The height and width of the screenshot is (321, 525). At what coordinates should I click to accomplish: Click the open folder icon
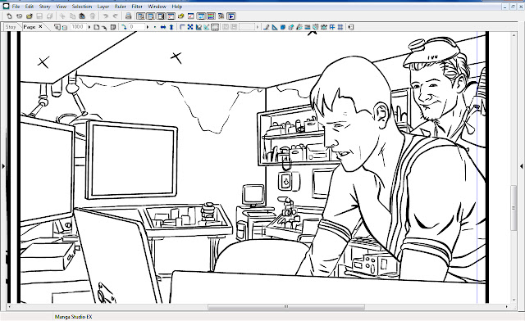tap(30, 16)
